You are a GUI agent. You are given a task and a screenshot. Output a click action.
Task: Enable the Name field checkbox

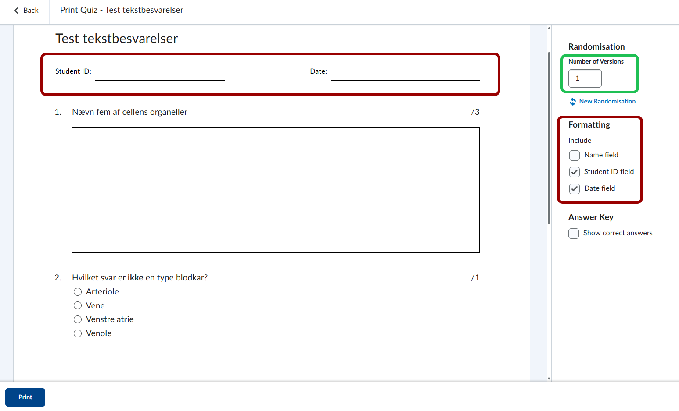tap(575, 156)
